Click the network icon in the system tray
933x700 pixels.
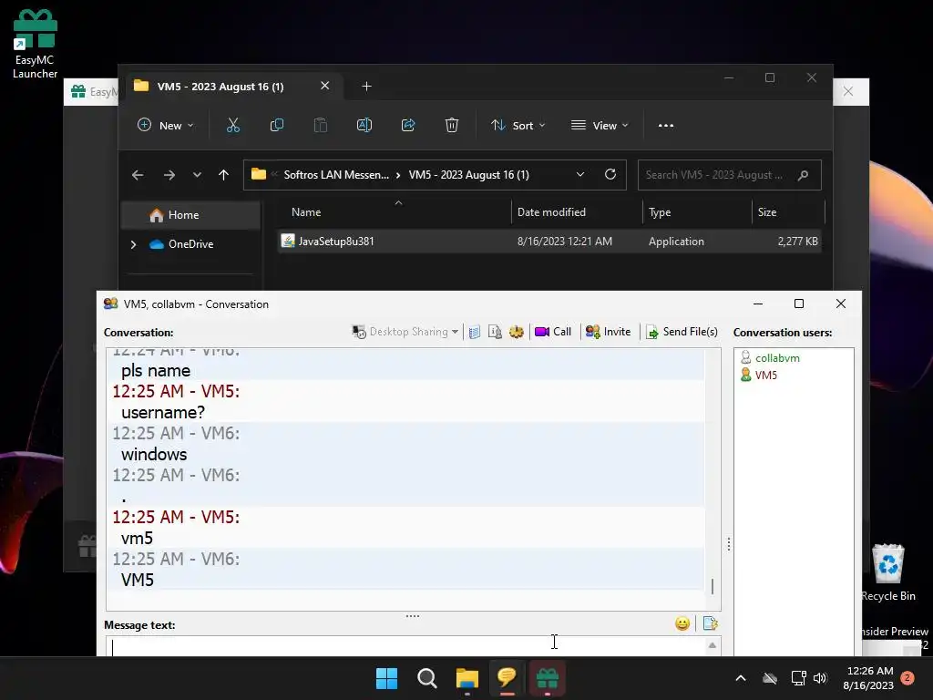click(x=798, y=678)
